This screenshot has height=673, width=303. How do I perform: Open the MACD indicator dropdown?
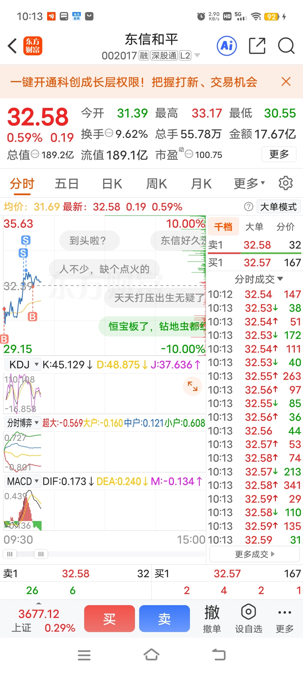23,481
